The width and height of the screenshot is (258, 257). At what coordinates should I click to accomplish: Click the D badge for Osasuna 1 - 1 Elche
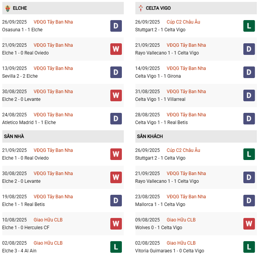(x=116, y=26)
